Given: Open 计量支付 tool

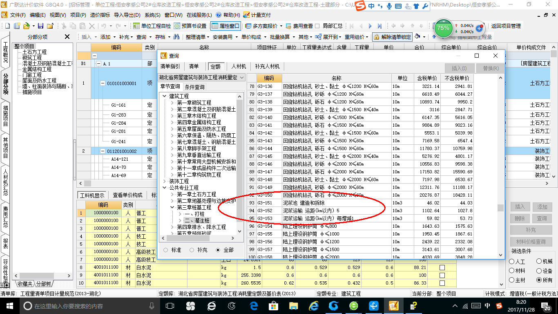Looking at the screenshot, I should [257, 15].
